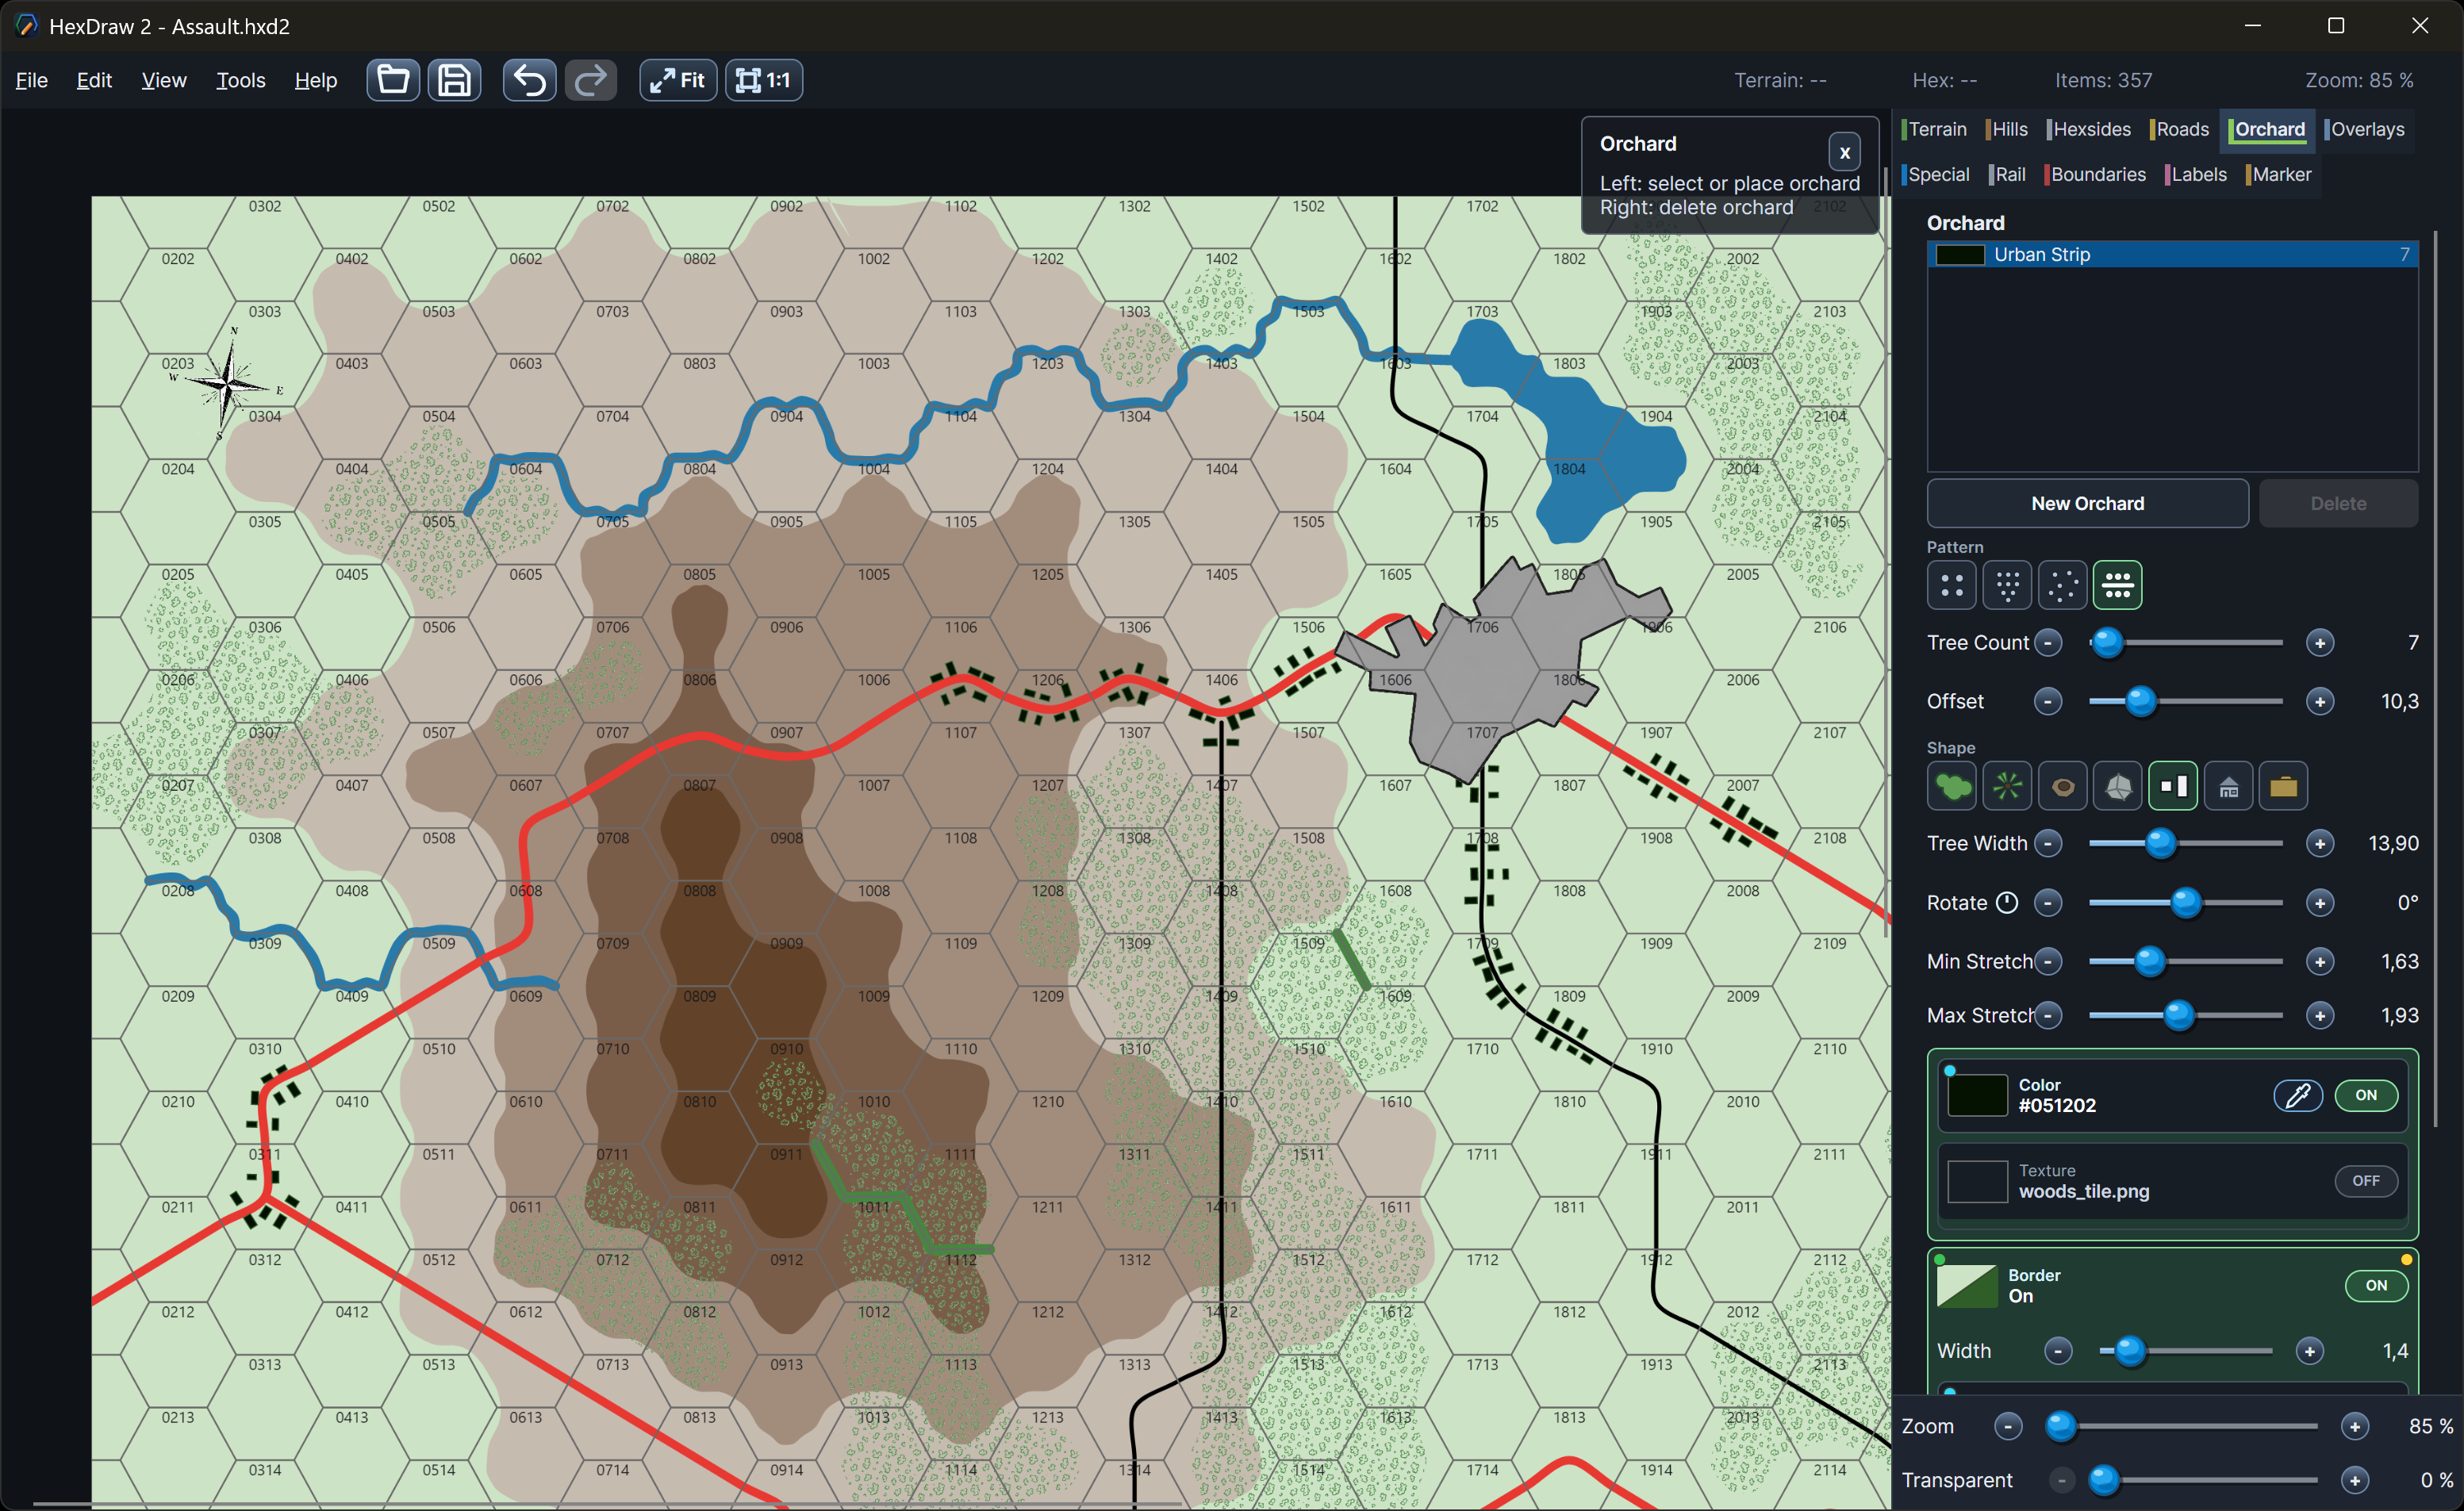Zoom in using the Zoom plus button
2464x1511 pixels.
2355,1426
